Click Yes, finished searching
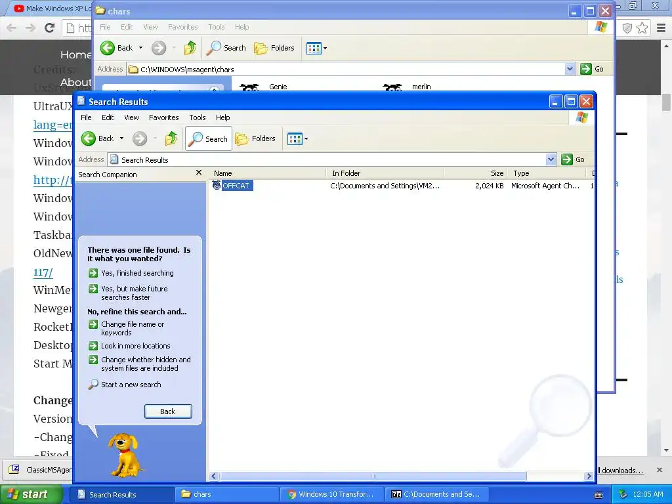 coord(137,273)
